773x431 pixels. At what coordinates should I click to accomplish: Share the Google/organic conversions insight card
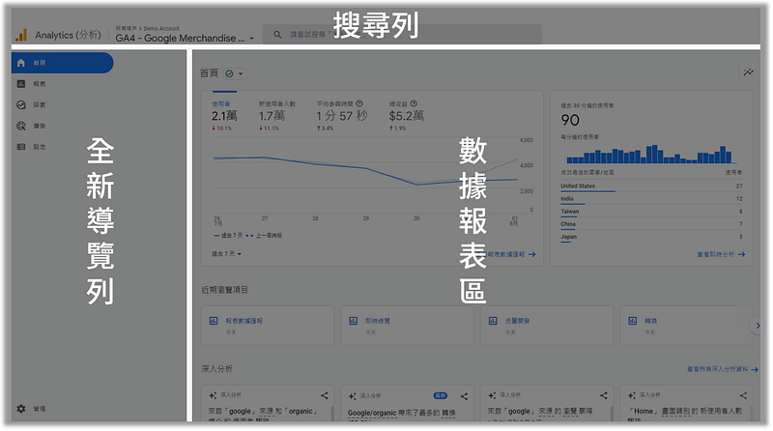coord(464,396)
